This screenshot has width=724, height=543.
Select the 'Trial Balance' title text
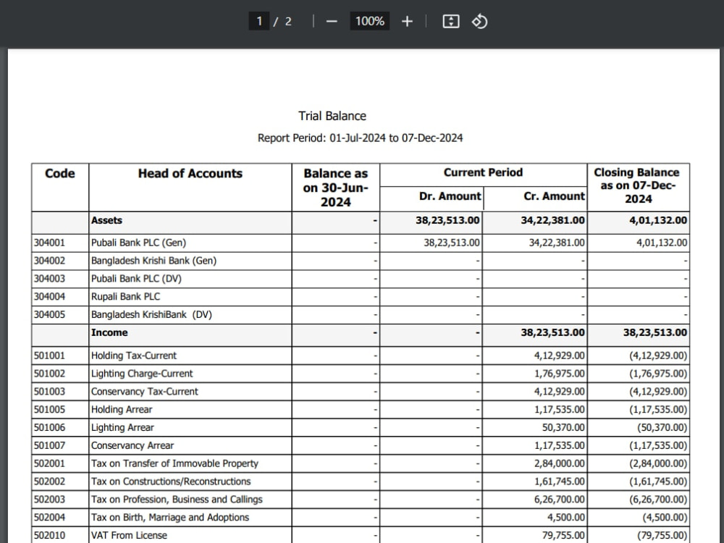[x=332, y=116]
